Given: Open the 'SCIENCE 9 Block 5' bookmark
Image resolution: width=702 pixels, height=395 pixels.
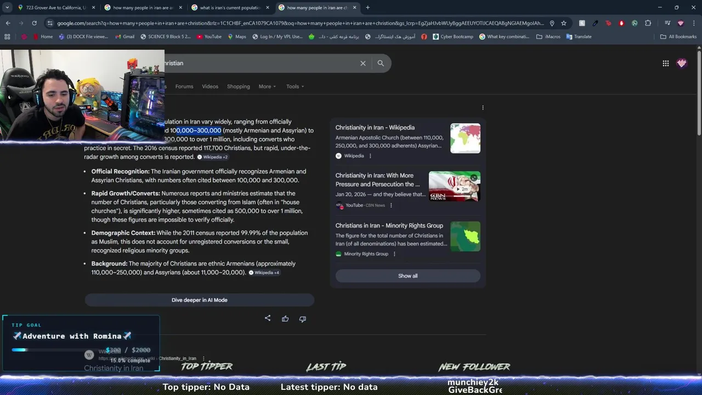Looking at the screenshot, I should (x=166, y=37).
